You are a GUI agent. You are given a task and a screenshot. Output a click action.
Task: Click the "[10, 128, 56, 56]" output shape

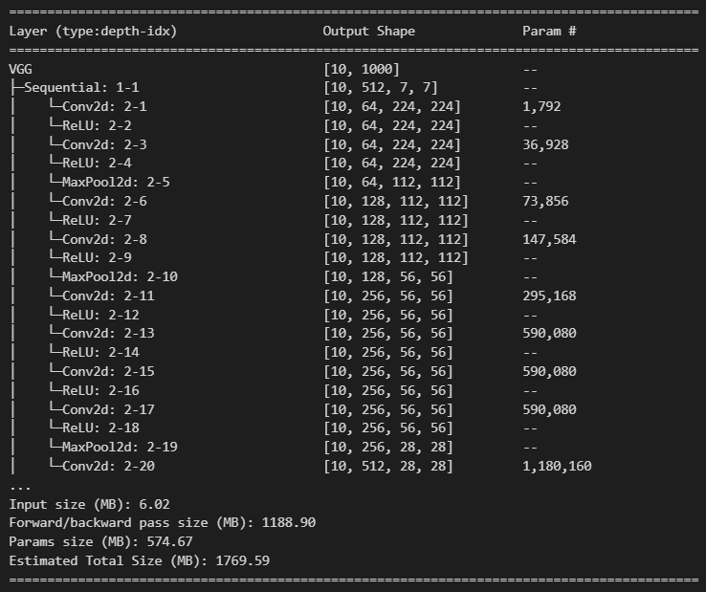[388, 276]
